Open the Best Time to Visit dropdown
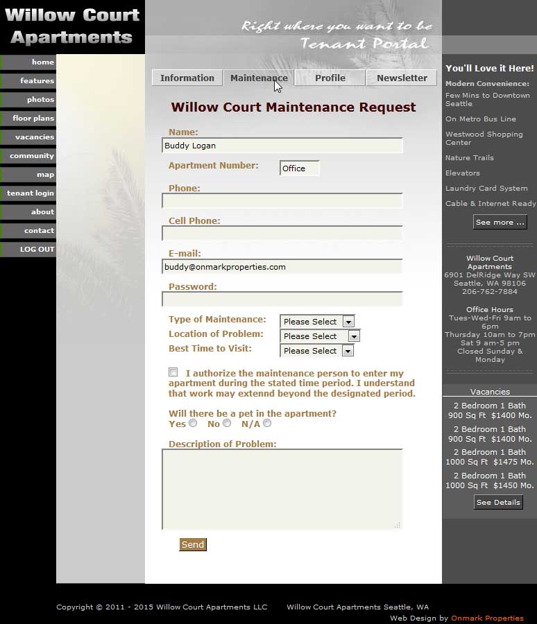537x624 pixels. pyautogui.click(x=317, y=351)
